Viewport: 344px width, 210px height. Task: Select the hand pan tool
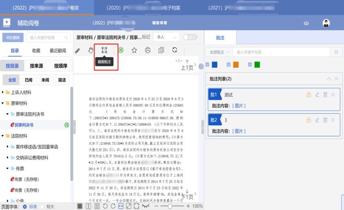90,50
